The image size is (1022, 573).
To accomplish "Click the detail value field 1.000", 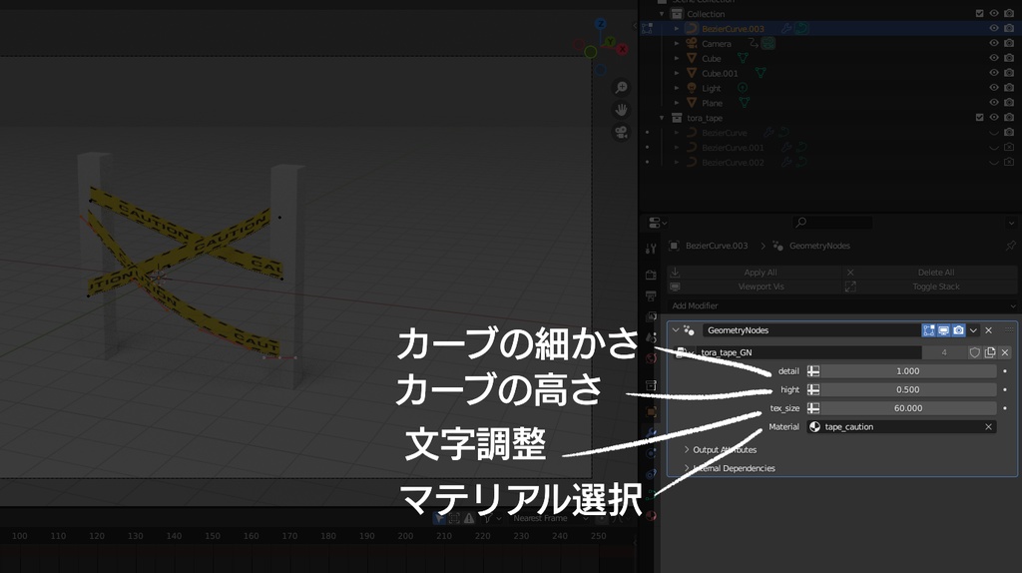I will (908, 371).
